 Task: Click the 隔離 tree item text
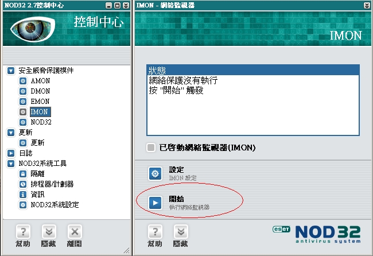click(37, 174)
